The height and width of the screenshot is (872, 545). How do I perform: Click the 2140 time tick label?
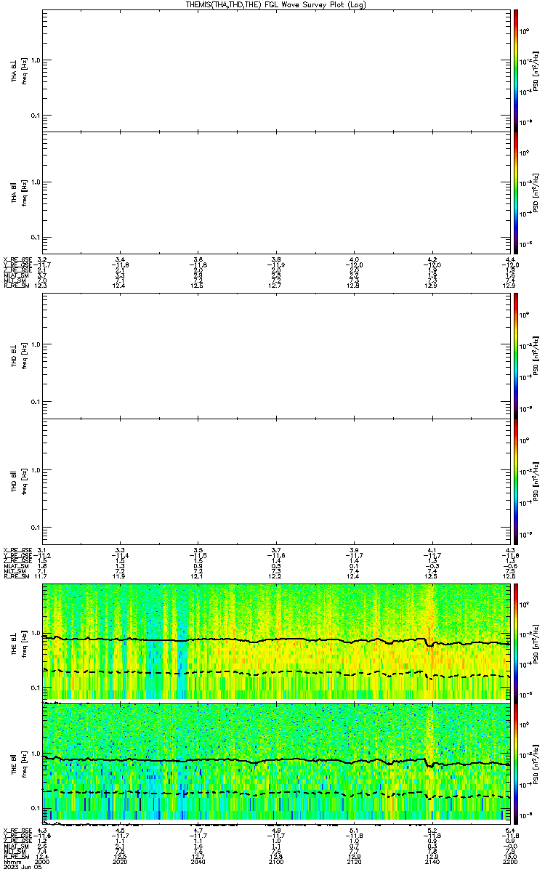[432, 860]
